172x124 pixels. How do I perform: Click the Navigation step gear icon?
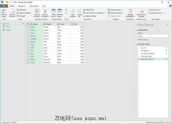(166, 51)
